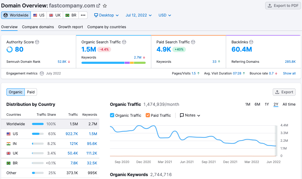The image size is (302, 179).
Task: Star the domain as favorite
Action: 105,6
